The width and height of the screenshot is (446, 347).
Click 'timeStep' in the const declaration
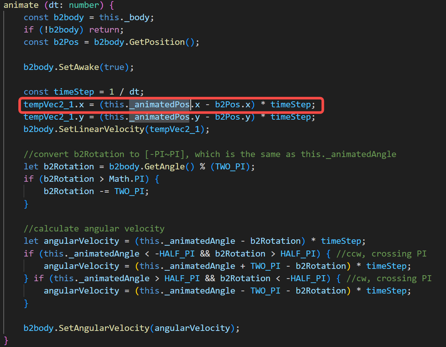[74, 92]
